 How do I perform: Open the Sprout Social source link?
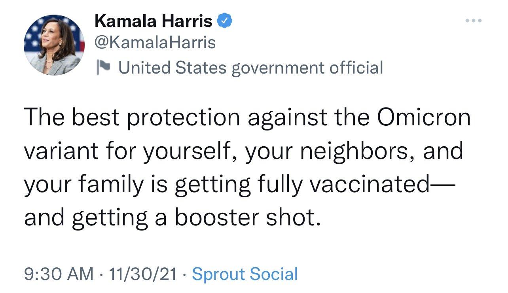[245, 274]
